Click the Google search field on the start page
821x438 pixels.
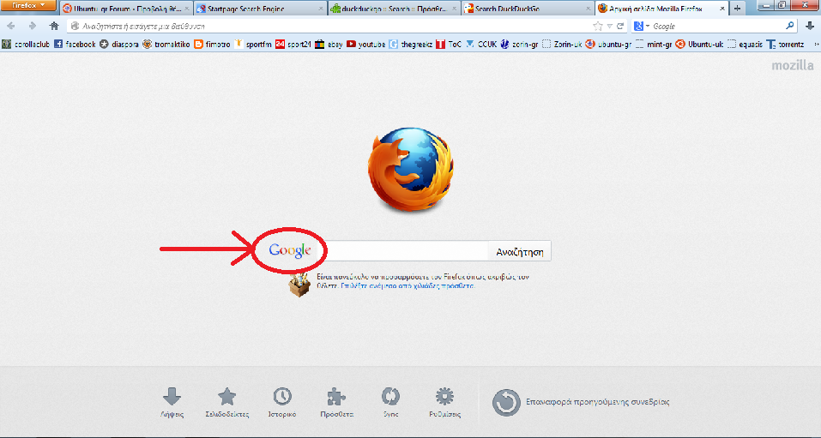[x=403, y=251]
